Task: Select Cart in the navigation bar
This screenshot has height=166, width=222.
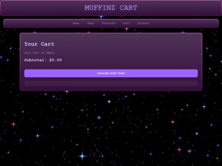Action: click(x=126, y=23)
